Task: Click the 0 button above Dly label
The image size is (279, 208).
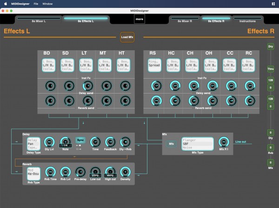Action: click(x=271, y=133)
